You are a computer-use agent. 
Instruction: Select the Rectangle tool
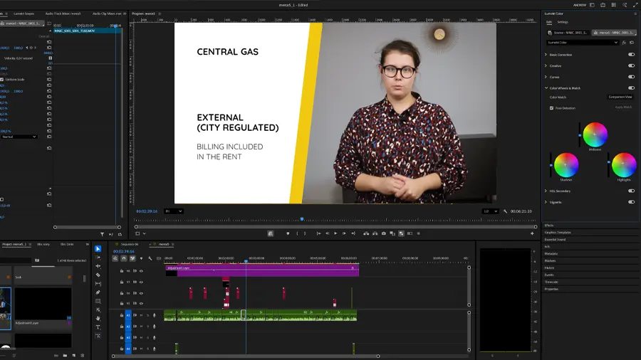pos(98,301)
